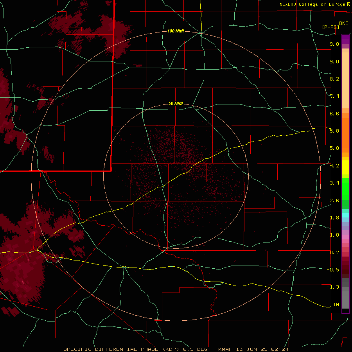Image resolution: width=352 pixels, height=352 pixels.
Task: Pick the pale peach color bar segment
Action: [345, 80]
